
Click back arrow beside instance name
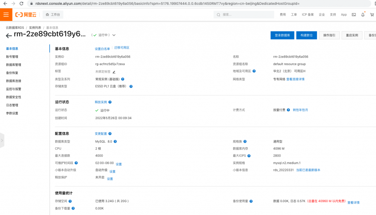9,36
